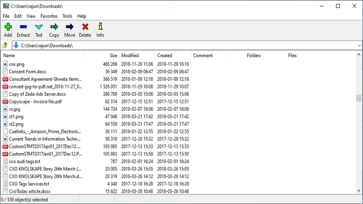Open the Tools menu
Viewport: 363px width, 204px height.
(x=67, y=16)
